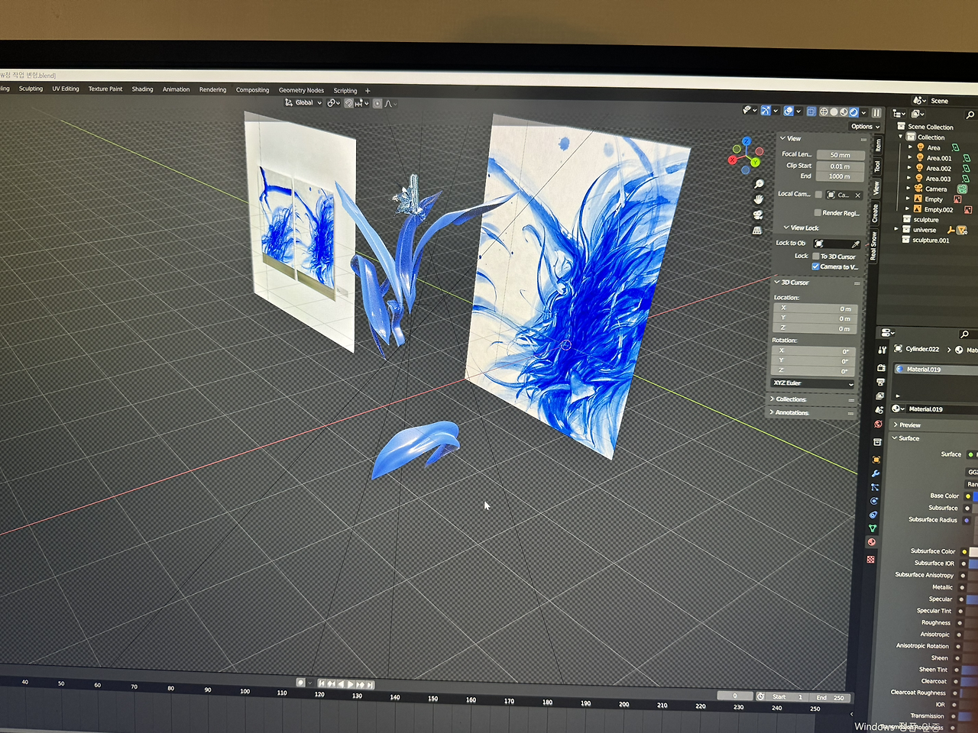
Task: Switch to the Geometry Nodes workspace tab
Action: (301, 90)
